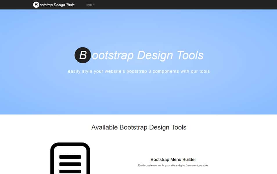Viewport: 277px width, 174px height.
Task: Click the middle stripe of the list icon
Action: coord(70,164)
